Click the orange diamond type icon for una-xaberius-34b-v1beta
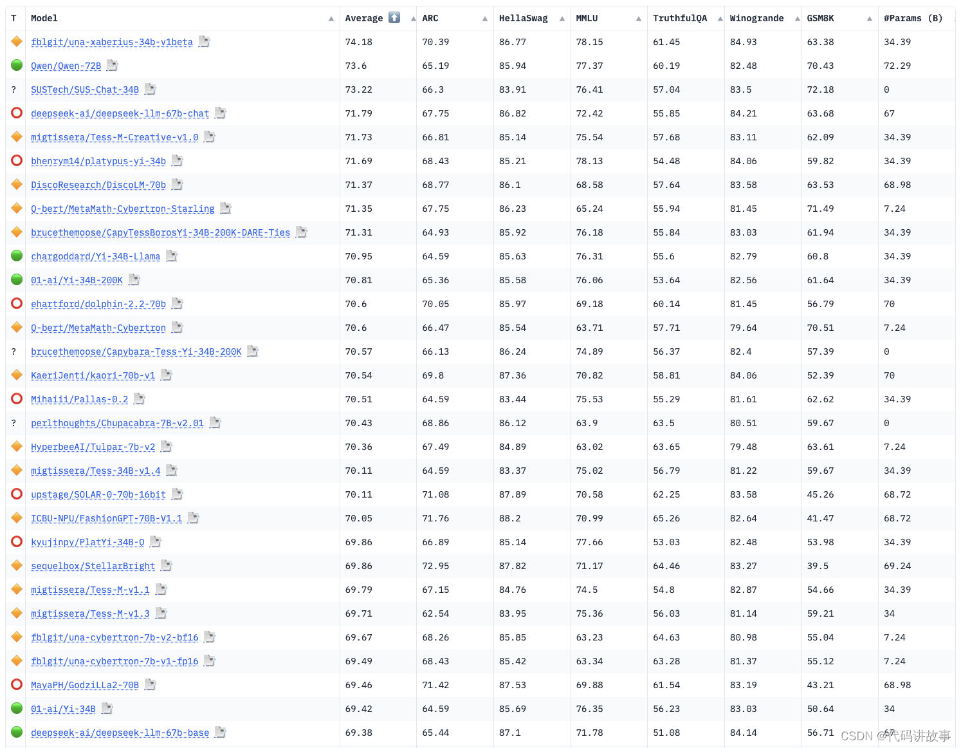The width and height of the screenshot is (961, 748). tap(17, 42)
